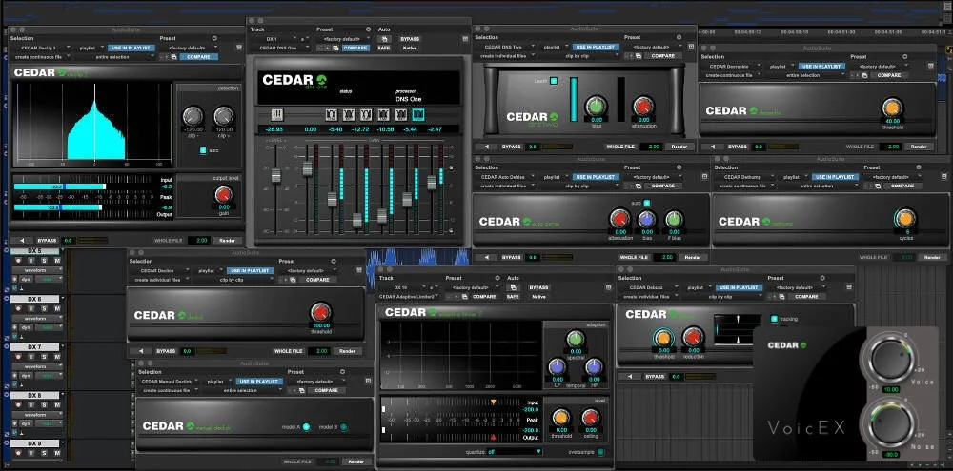Select the DX 7 track name
Image resolution: width=953 pixels, height=471 pixels.
(34, 347)
